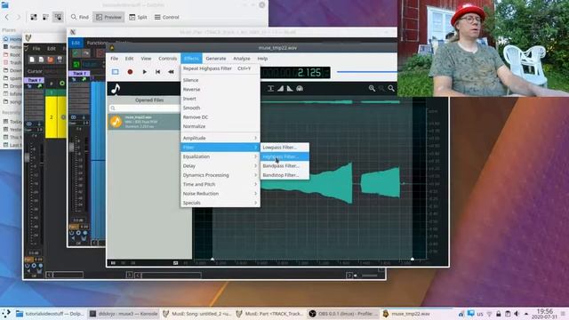Click the Track 1 label in MusE part editor
Image resolution: width=569 pixels, height=320 pixels.
tap(78, 73)
